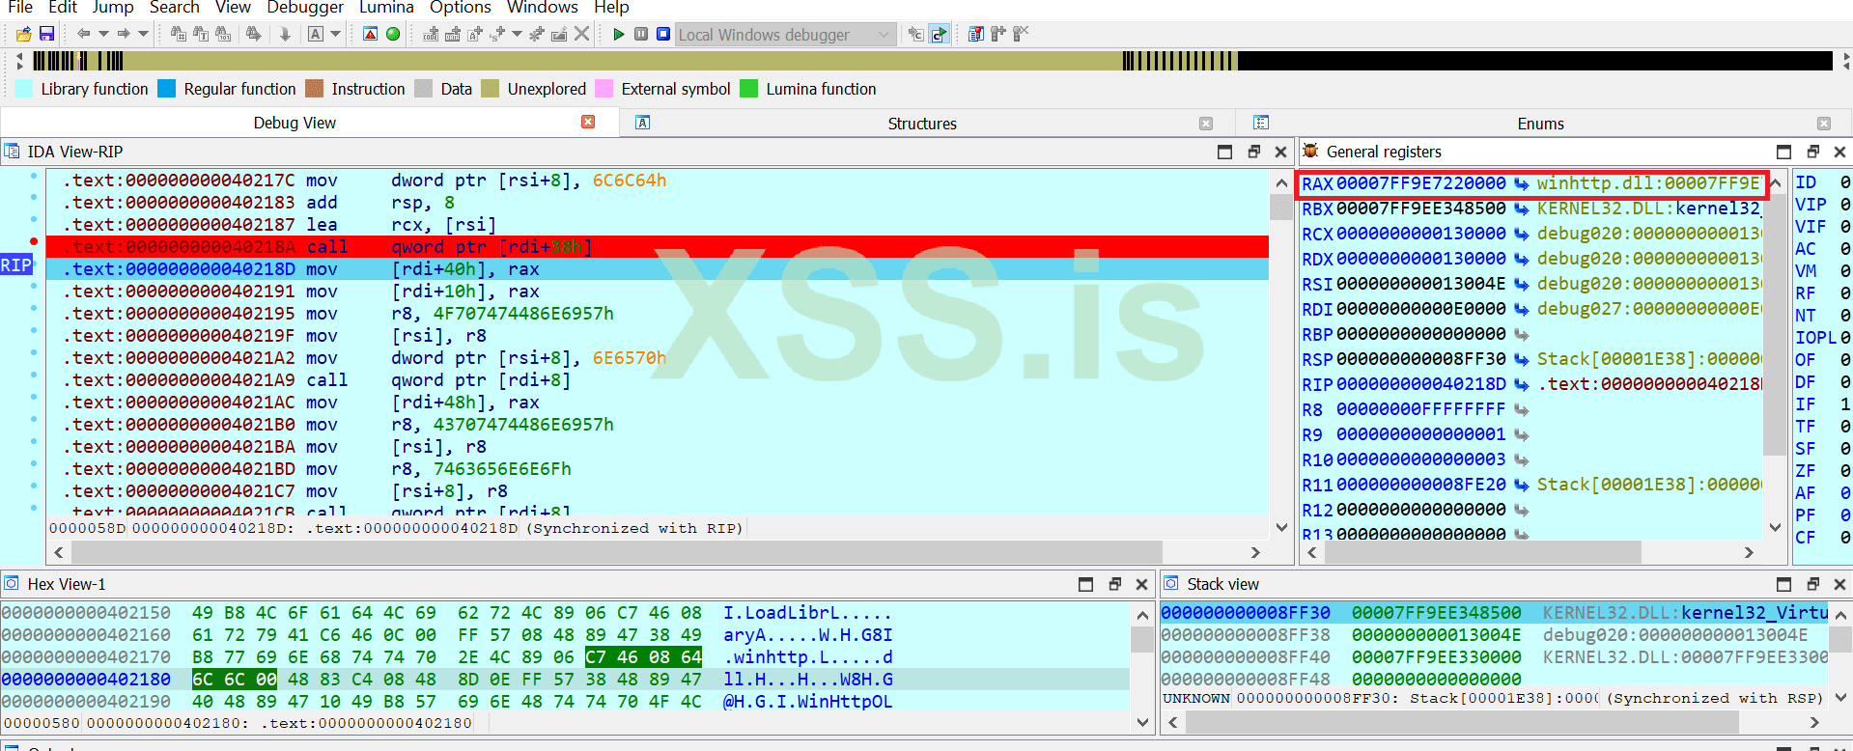1853x751 pixels.
Task: Click the External symbol pink swatch
Action: point(604,89)
